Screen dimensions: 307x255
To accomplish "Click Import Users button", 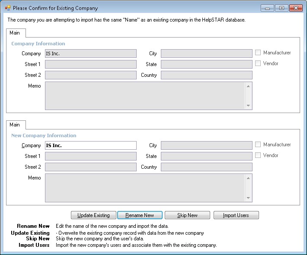I will tap(236, 215).
